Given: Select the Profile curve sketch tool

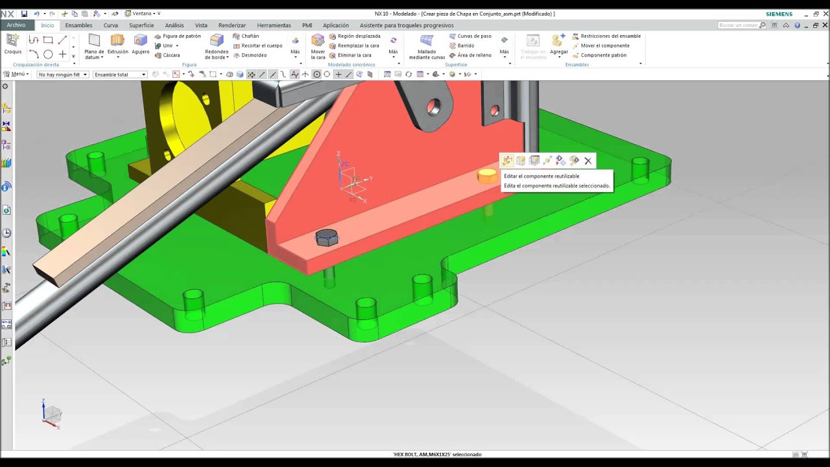Looking at the screenshot, I should point(34,40).
